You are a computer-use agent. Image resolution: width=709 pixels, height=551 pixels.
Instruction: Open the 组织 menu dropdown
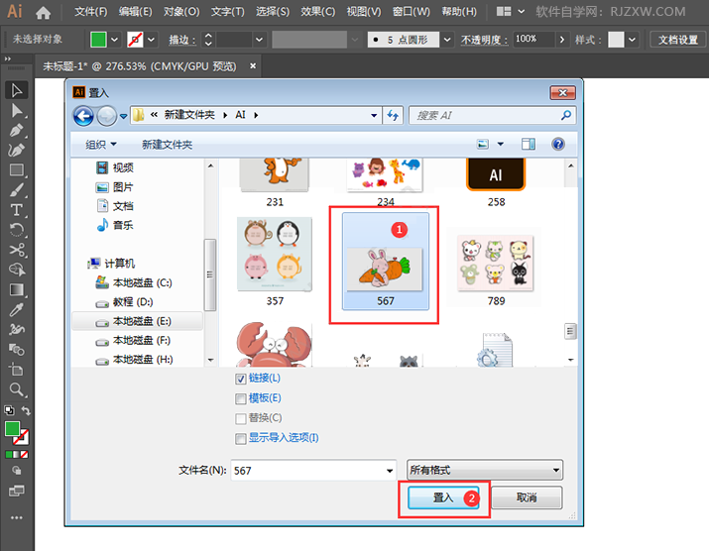pyautogui.click(x=101, y=144)
